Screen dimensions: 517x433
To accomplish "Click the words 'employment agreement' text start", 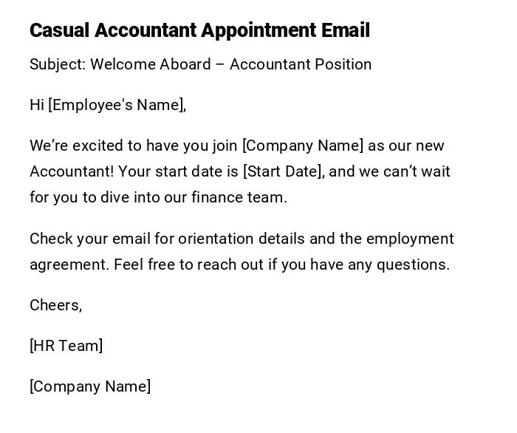I will [409, 239].
